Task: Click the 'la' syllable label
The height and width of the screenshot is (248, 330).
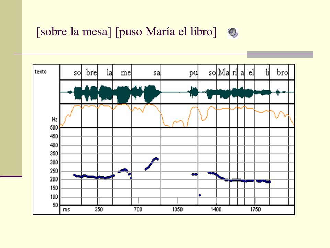Action: coord(109,73)
